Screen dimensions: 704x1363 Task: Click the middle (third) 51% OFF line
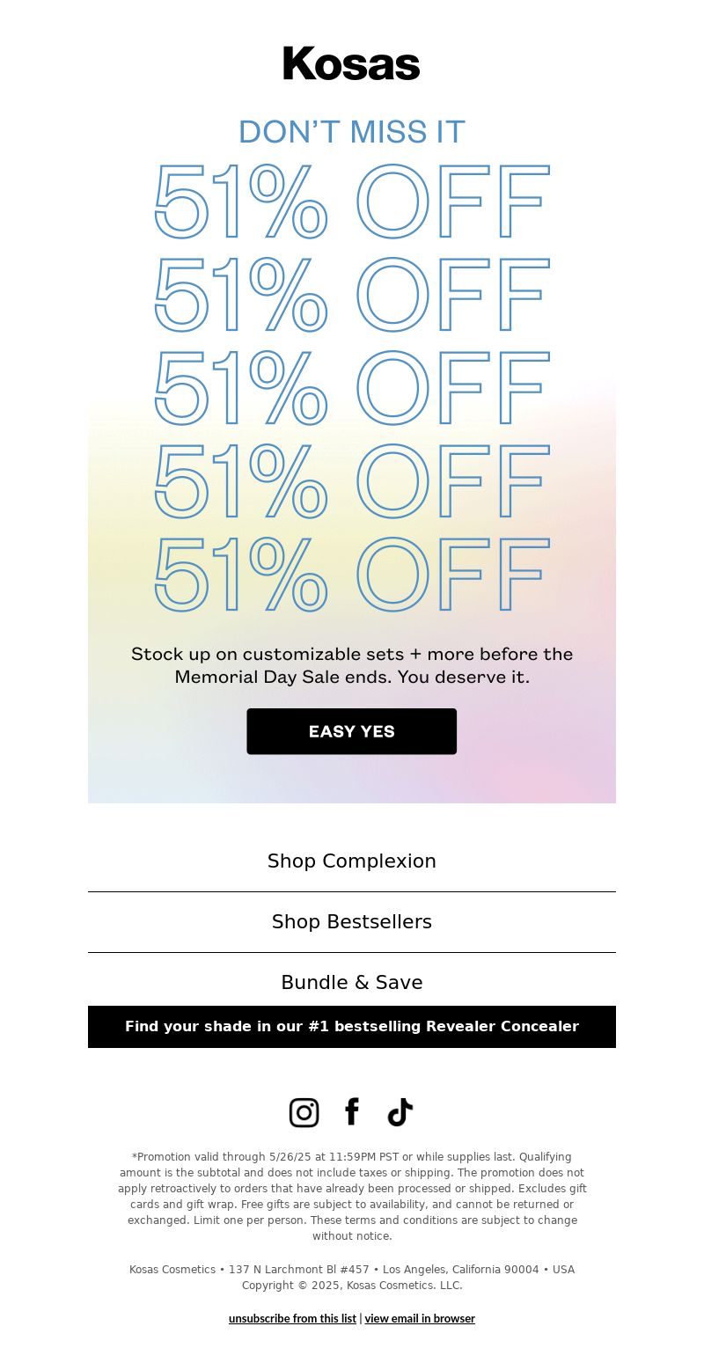tap(352, 388)
